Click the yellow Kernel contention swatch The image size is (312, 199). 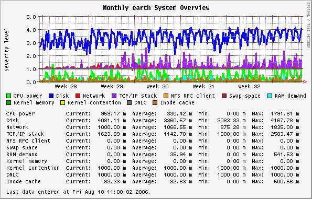pos(63,103)
